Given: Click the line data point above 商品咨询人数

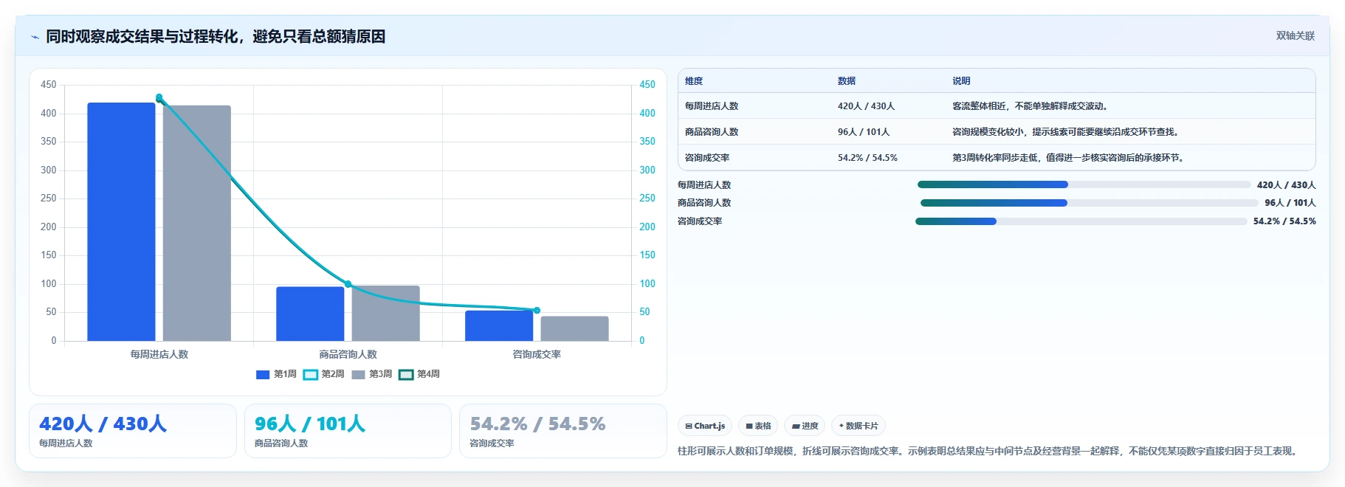Looking at the screenshot, I should [x=348, y=284].
